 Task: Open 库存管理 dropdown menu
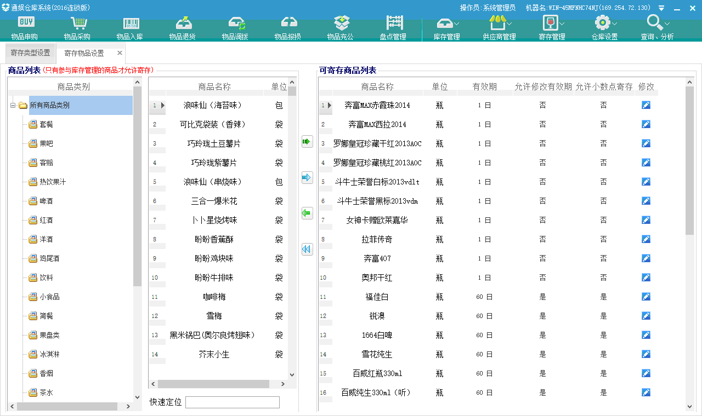(x=447, y=29)
